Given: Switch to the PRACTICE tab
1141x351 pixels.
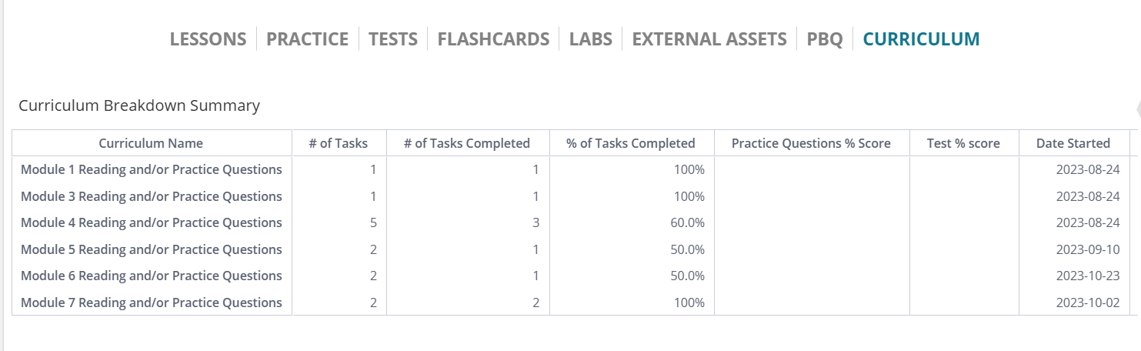Looking at the screenshot, I should (x=307, y=39).
